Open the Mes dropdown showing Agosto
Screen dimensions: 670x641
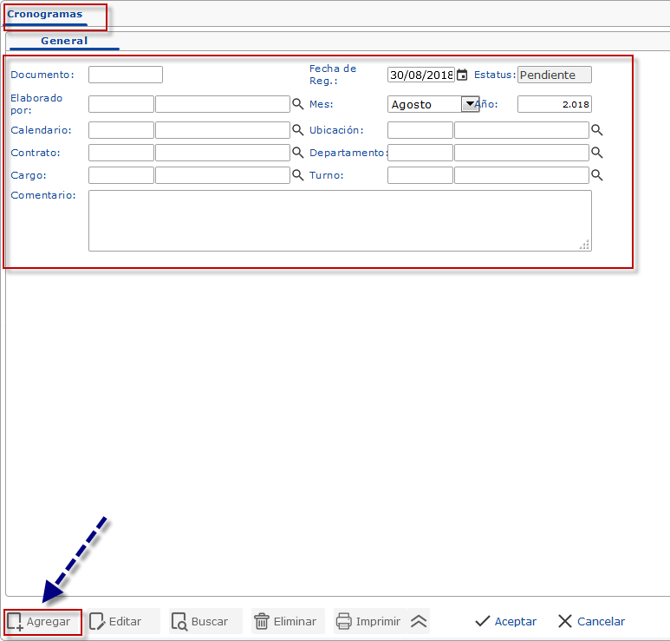click(x=471, y=104)
